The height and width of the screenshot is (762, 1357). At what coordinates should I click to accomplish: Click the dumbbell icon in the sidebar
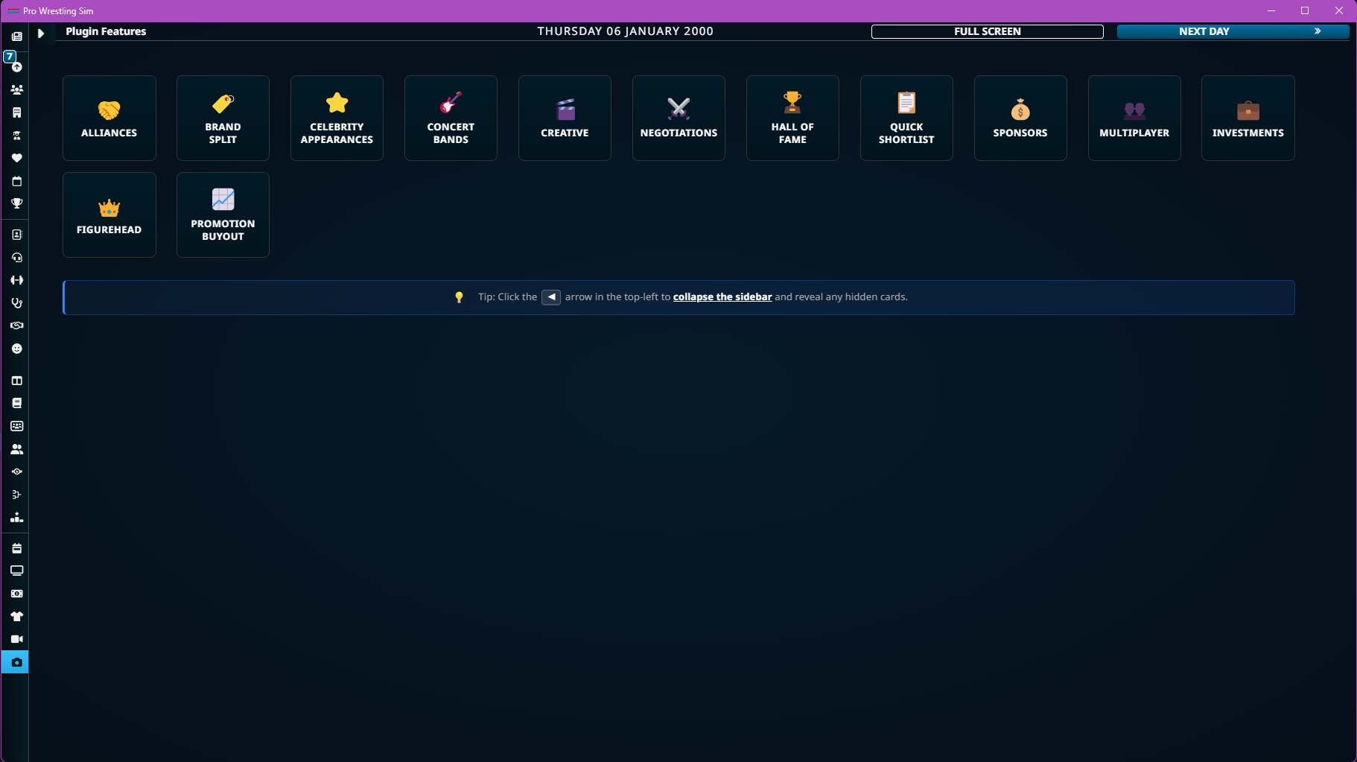pyautogui.click(x=16, y=280)
